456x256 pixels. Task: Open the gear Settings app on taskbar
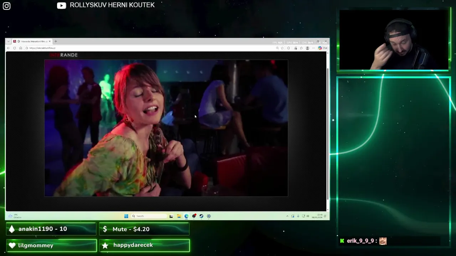coord(209,216)
